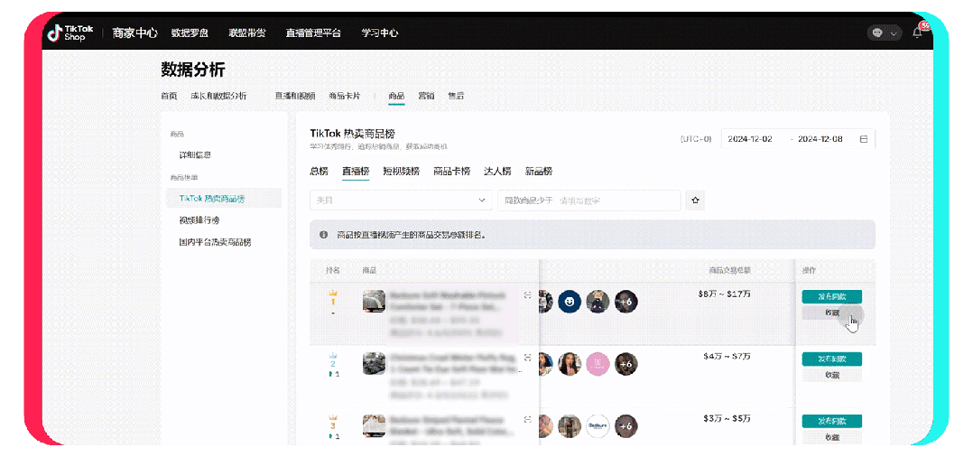
Task: Select the 总榜 ranking tab
Action: click(319, 172)
